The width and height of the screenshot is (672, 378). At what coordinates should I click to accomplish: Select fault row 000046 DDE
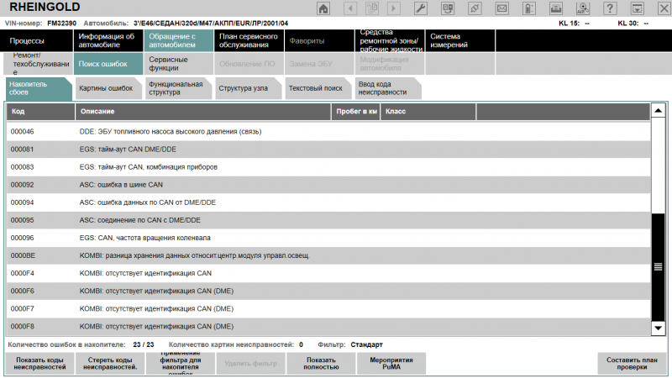pos(328,132)
